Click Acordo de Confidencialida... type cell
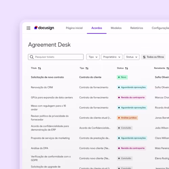The image size is (169, 169). click(x=95, y=128)
